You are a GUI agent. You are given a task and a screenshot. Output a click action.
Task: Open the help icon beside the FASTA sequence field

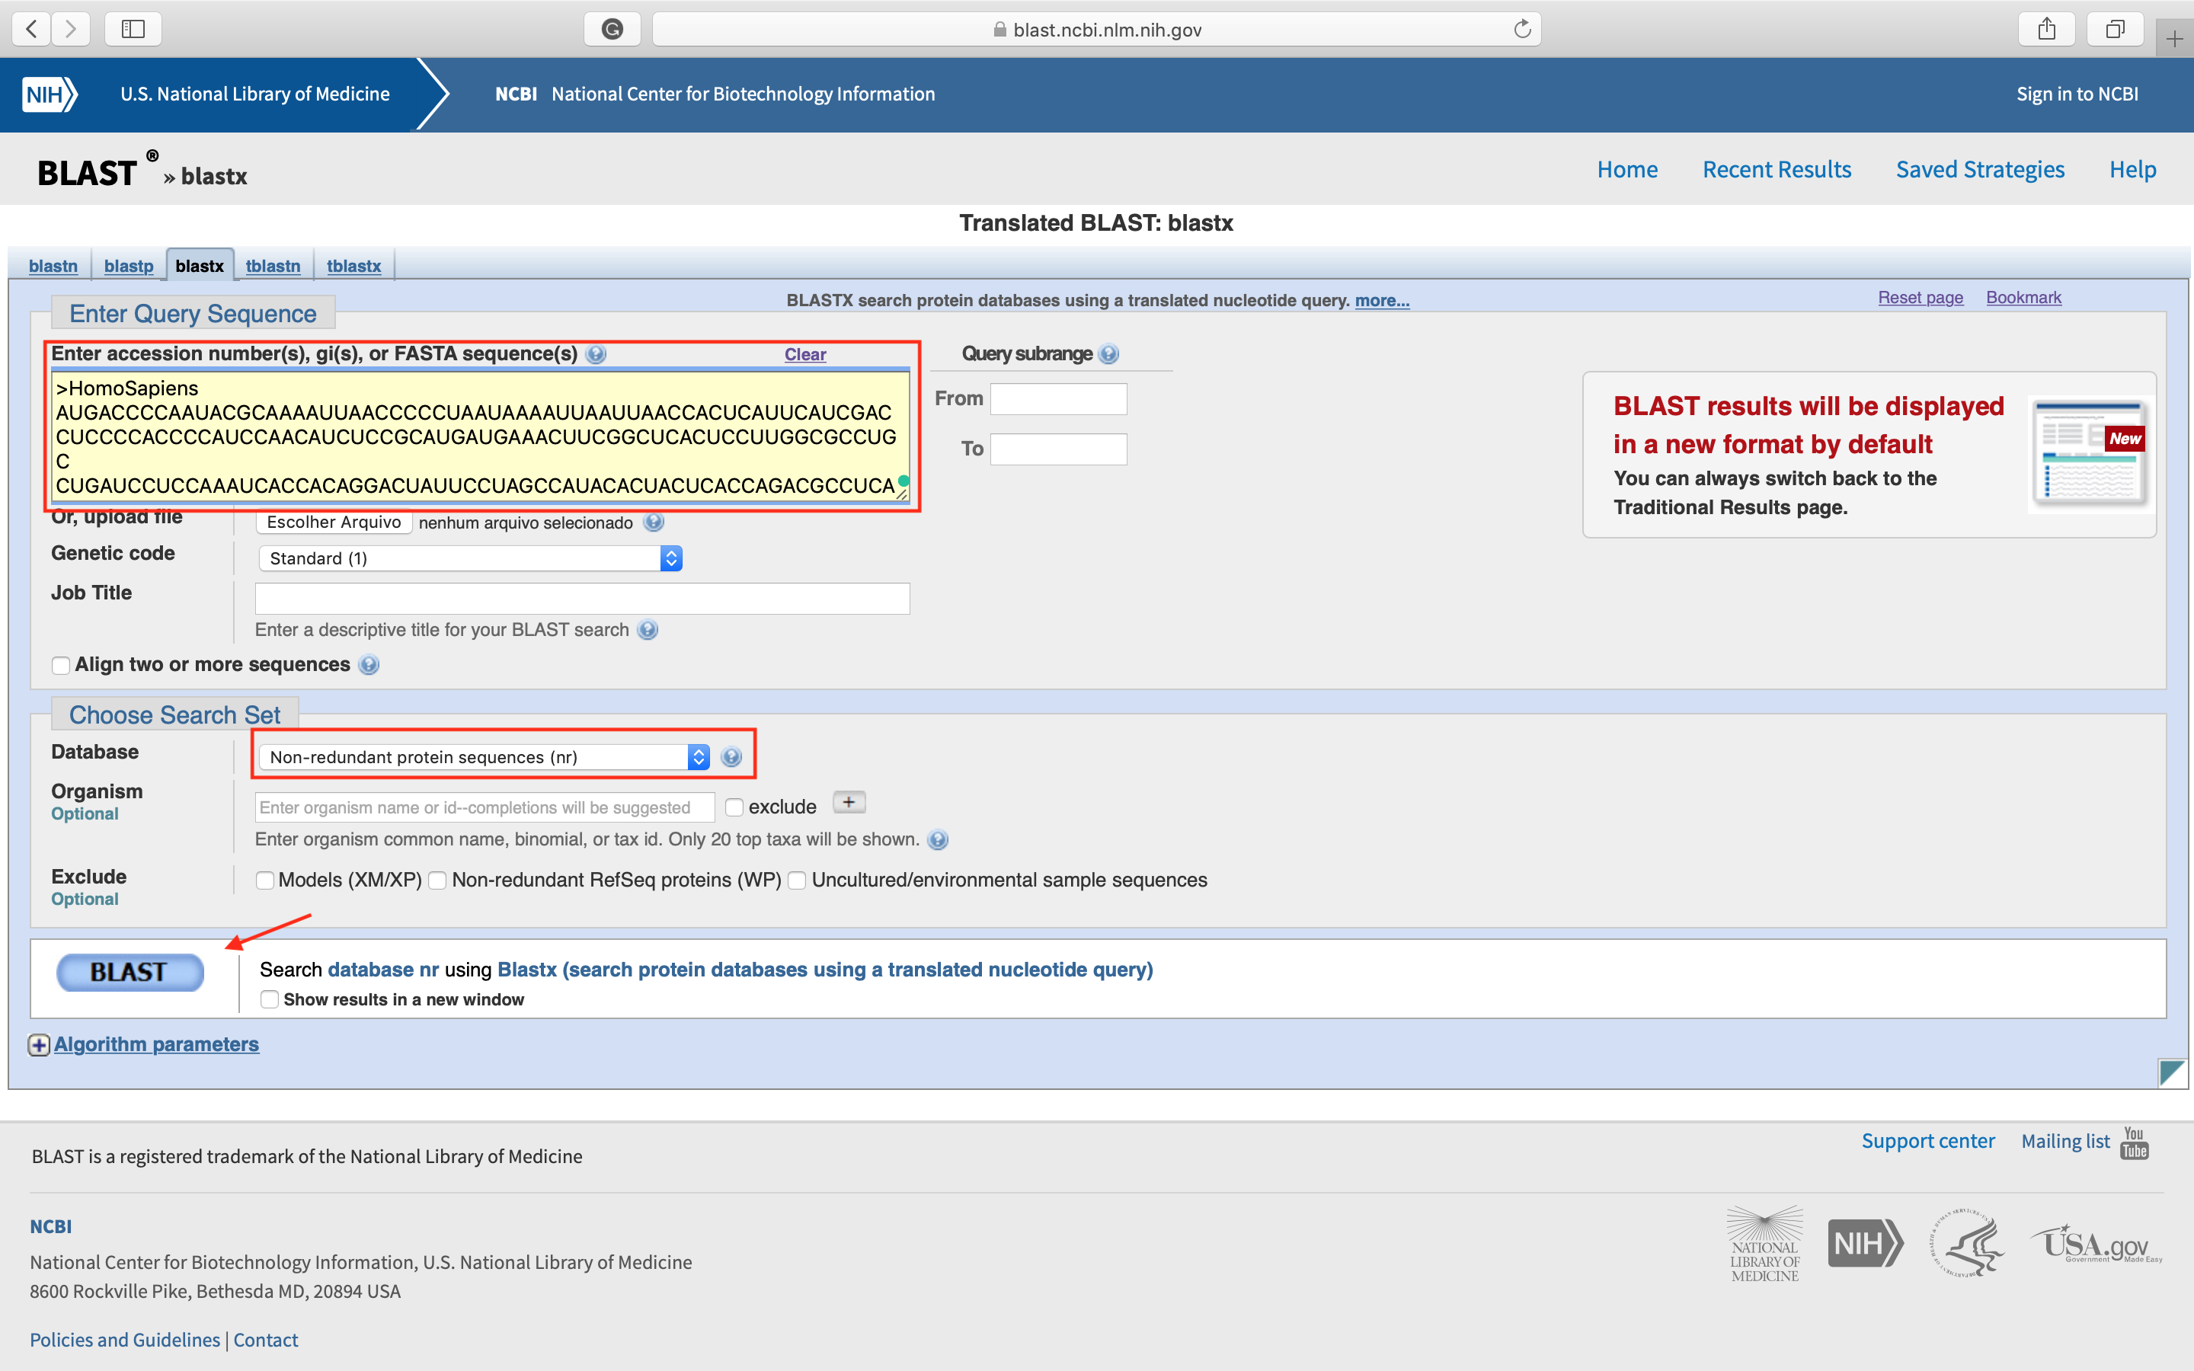(596, 354)
